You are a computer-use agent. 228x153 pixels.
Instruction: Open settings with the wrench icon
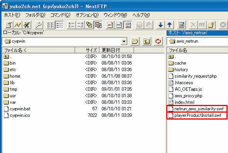(39, 25)
